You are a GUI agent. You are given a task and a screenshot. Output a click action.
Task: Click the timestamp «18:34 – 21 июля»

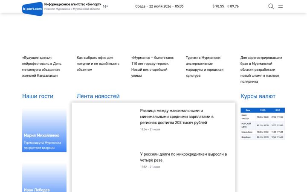click(x=150, y=129)
